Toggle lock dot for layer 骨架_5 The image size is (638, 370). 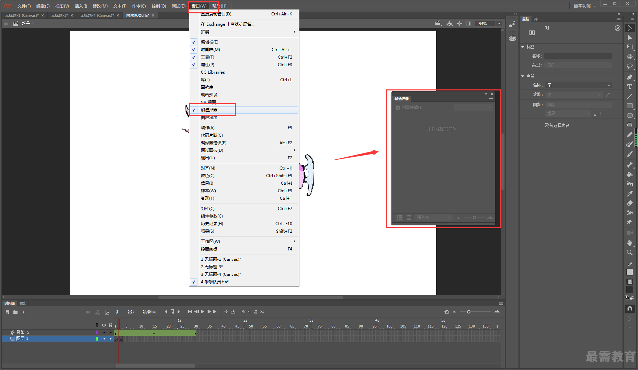111,333
